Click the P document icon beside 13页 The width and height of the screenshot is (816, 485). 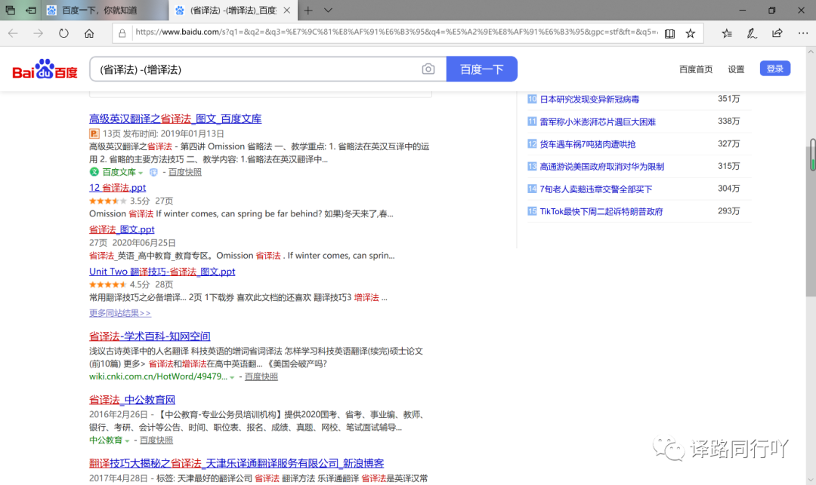[94, 134]
